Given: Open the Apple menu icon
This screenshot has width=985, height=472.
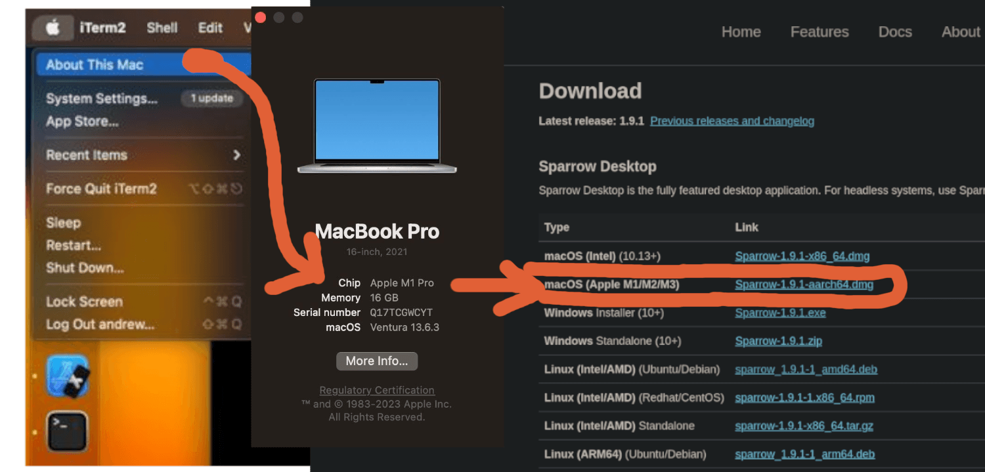Looking at the screenshot, I should click(x=52, y=28).
